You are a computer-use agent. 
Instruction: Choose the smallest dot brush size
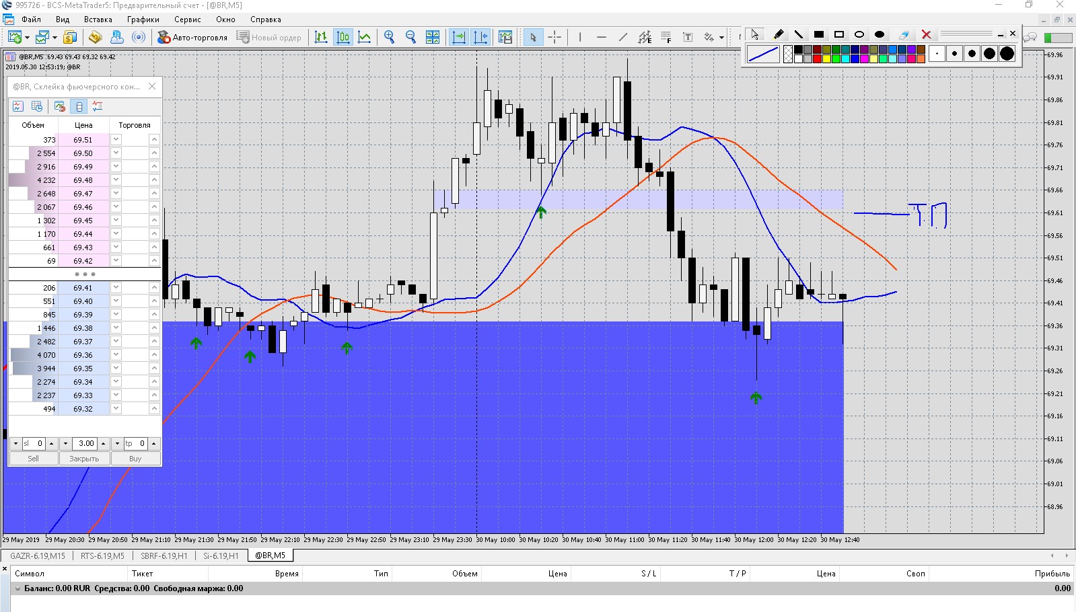click(x=937, y=54)
